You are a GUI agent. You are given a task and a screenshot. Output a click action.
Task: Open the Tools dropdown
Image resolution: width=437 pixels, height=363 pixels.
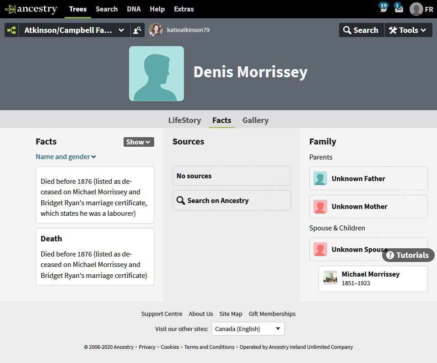tap(408, 30)
